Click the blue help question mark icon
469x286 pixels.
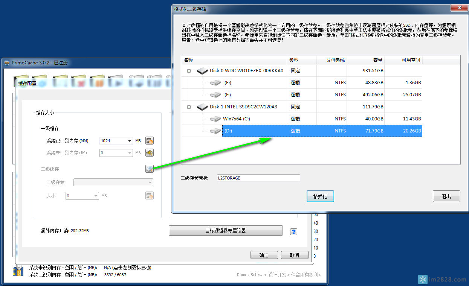coord(293,232)
